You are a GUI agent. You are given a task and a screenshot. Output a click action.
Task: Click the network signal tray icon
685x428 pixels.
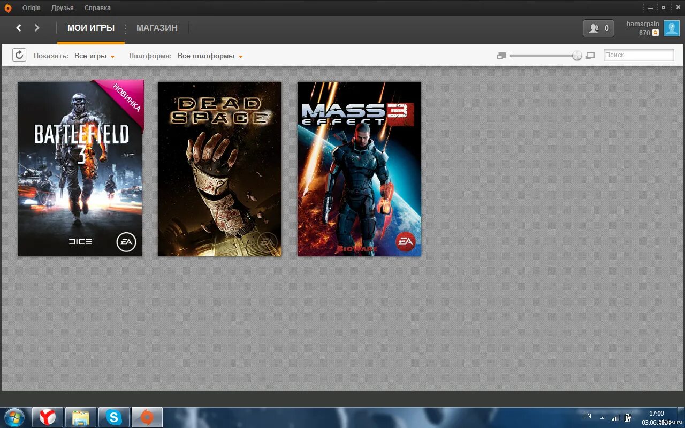(615, 417)
